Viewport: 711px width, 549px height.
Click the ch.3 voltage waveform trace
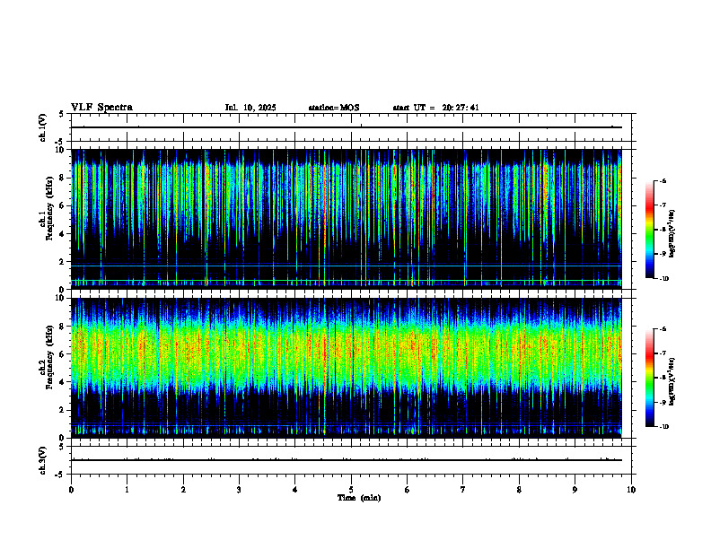point(347,460)
